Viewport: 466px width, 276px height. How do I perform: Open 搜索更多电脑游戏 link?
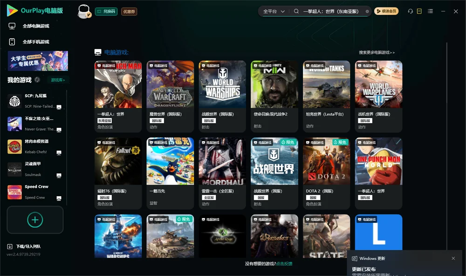[377, 53]
